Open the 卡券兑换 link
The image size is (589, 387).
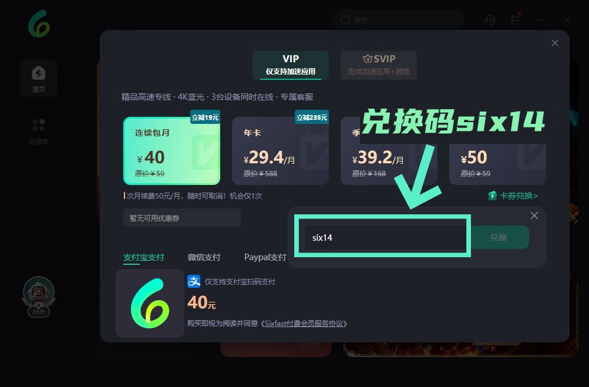[x=513, y=196]
